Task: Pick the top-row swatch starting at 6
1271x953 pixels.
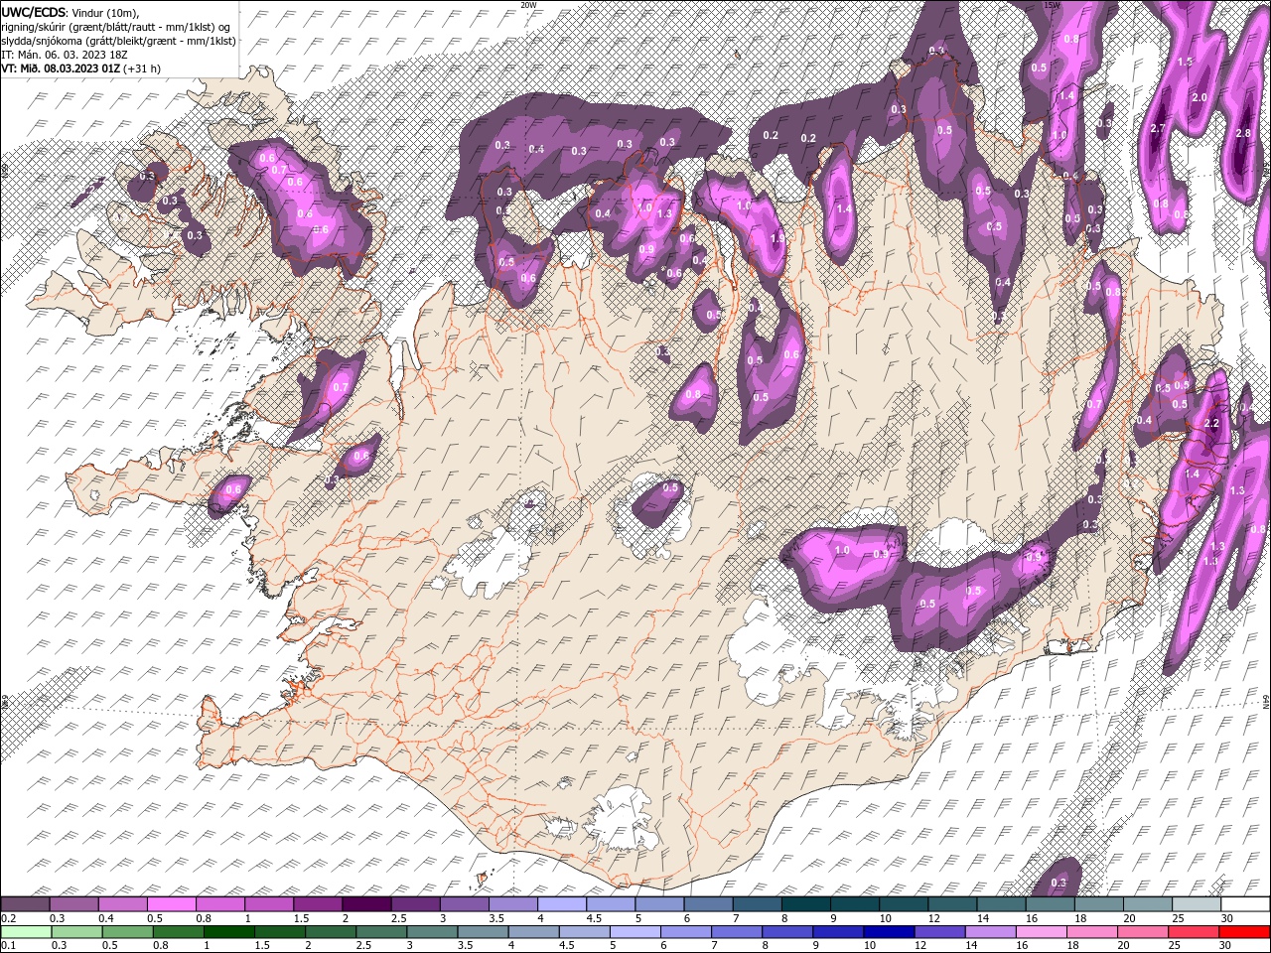Action: (707, 904)
